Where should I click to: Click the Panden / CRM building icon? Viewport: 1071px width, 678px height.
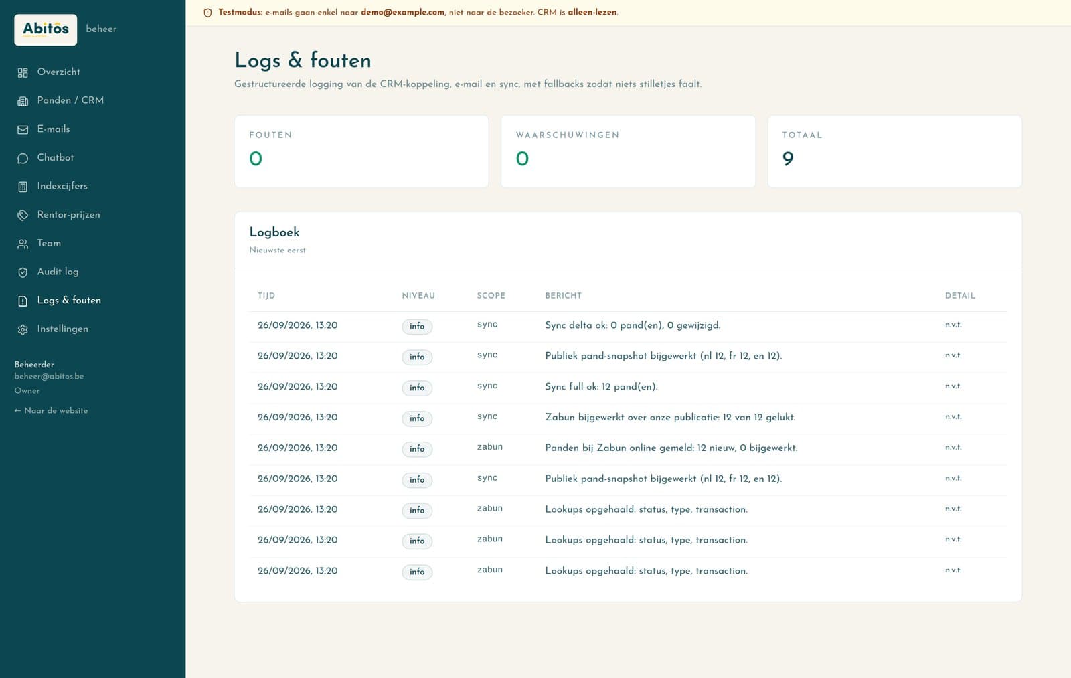(x=23, y=101)
